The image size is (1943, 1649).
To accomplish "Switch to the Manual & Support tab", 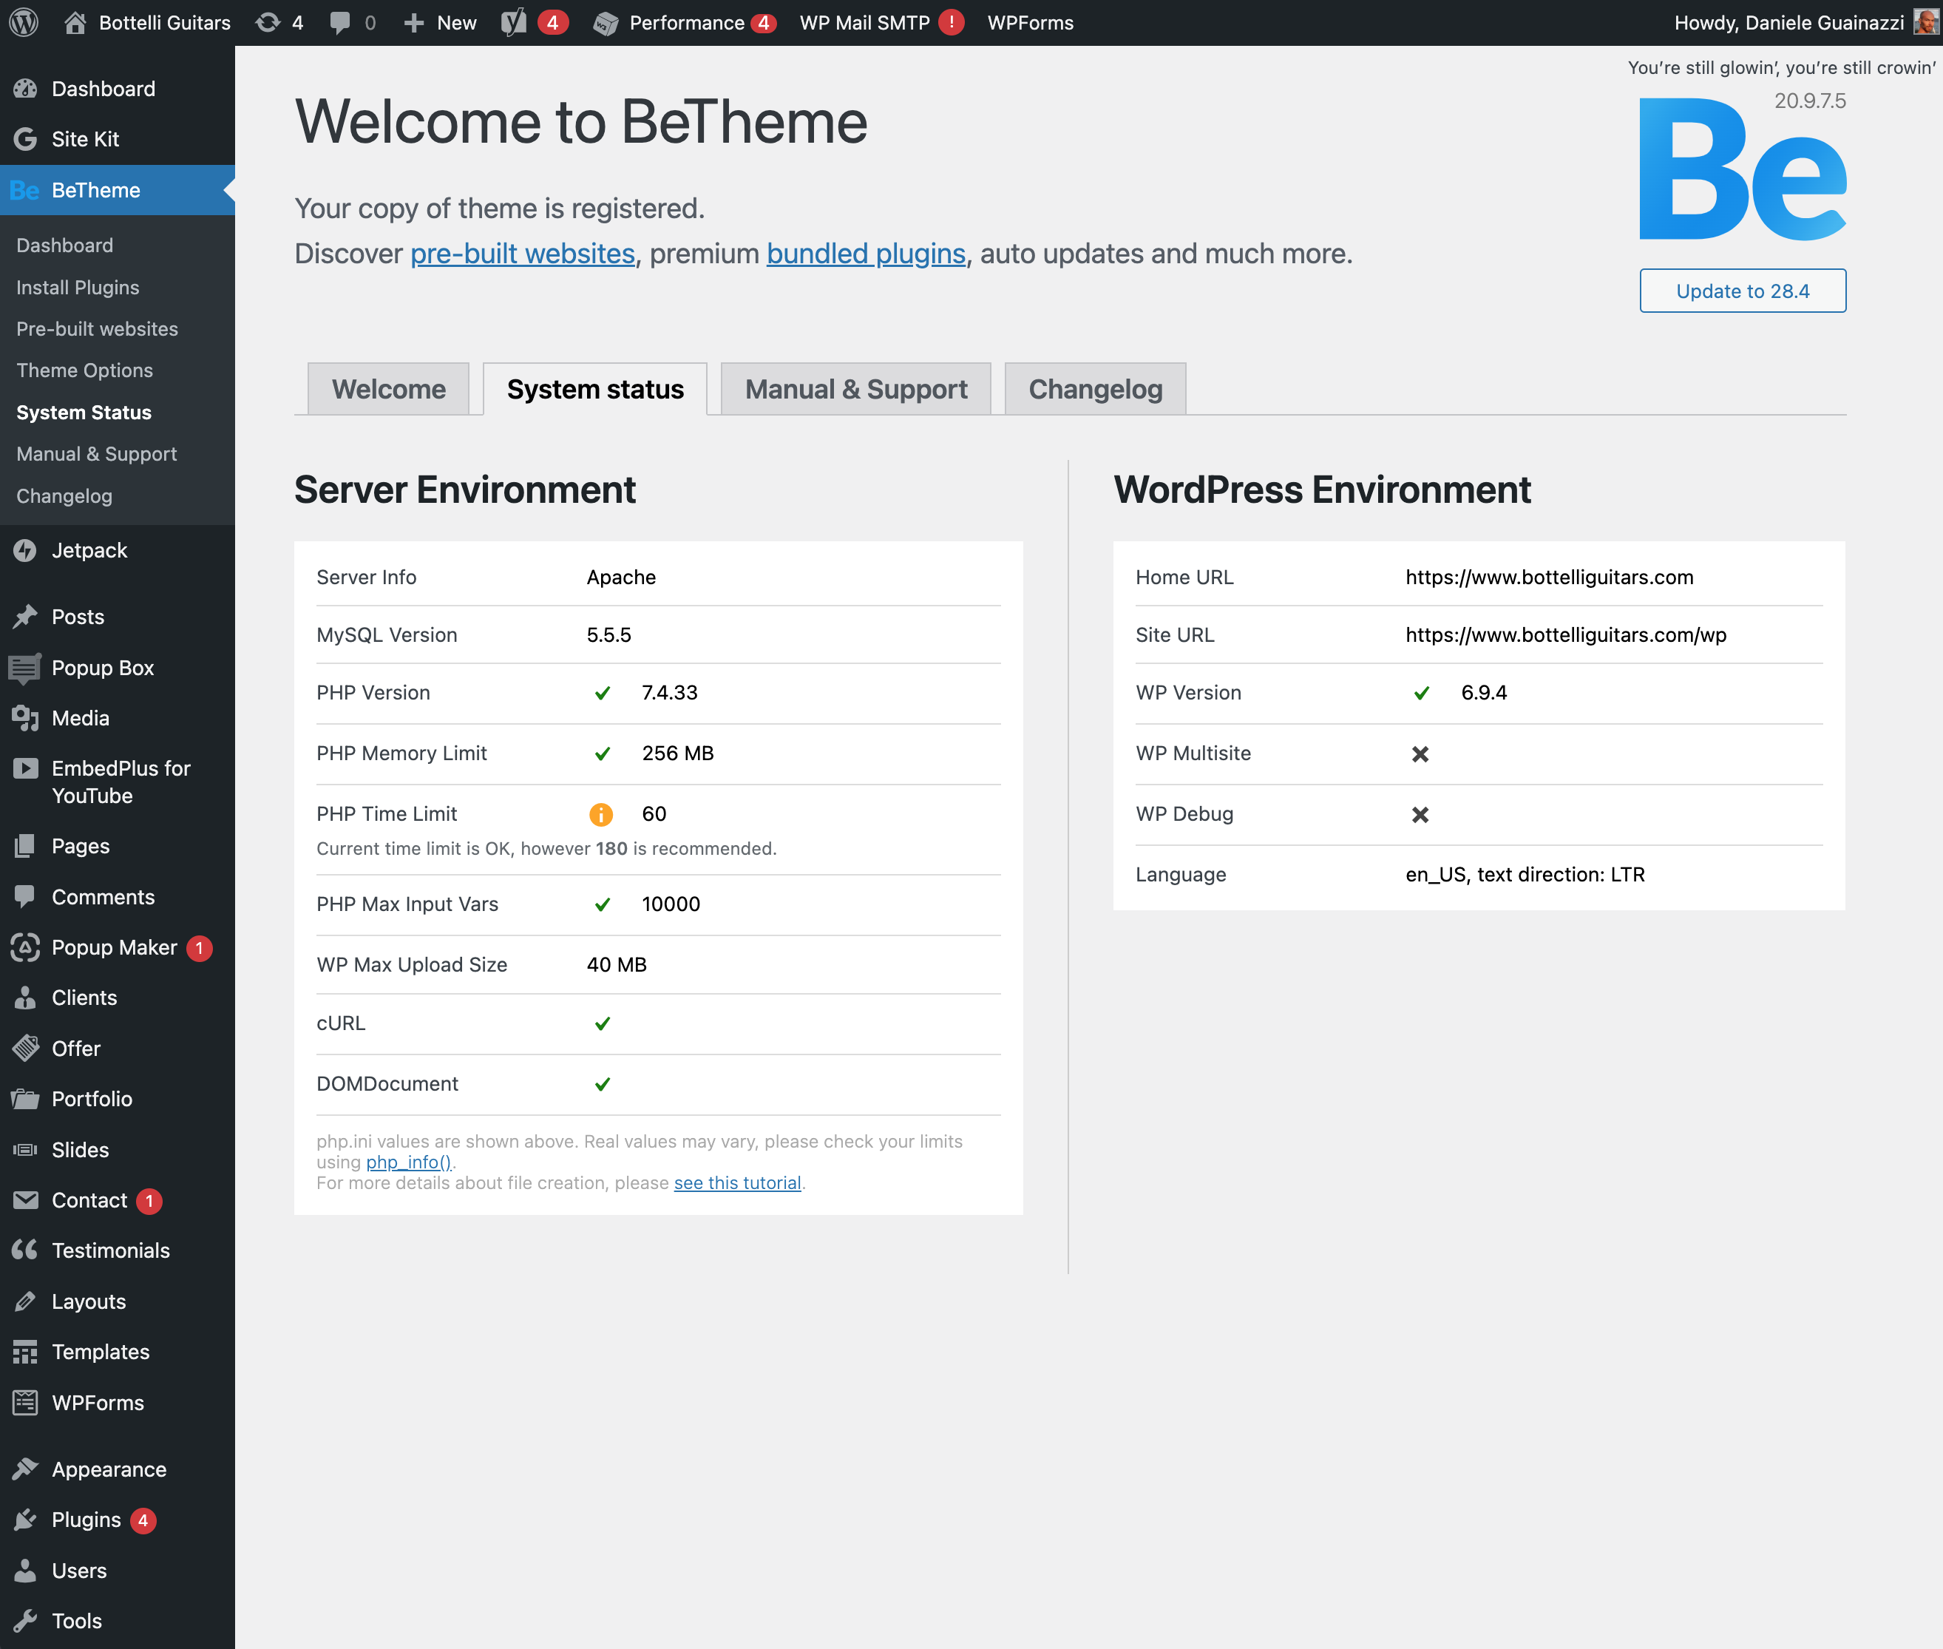I will (855, 389).
